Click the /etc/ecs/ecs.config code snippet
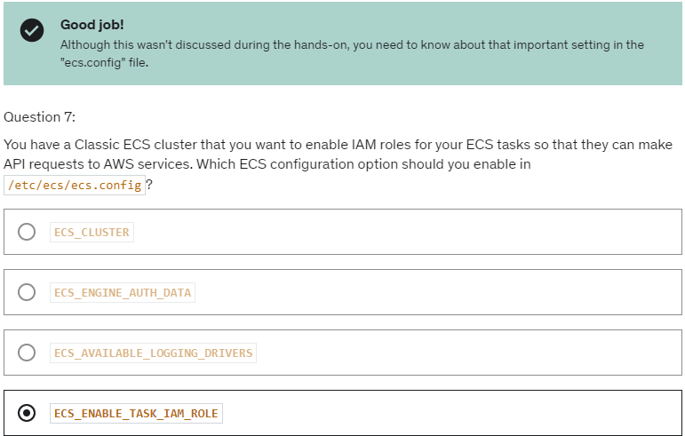This screenshot has height=436, width=685. coord(75,185)
